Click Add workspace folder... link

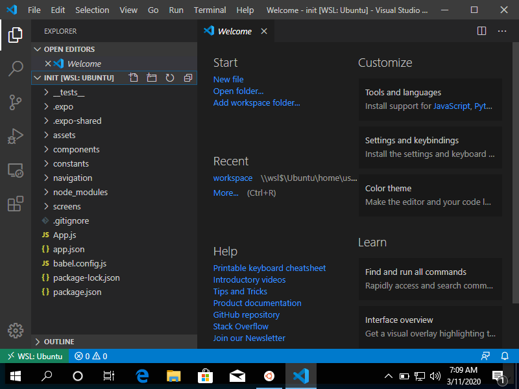pos(256,103)
